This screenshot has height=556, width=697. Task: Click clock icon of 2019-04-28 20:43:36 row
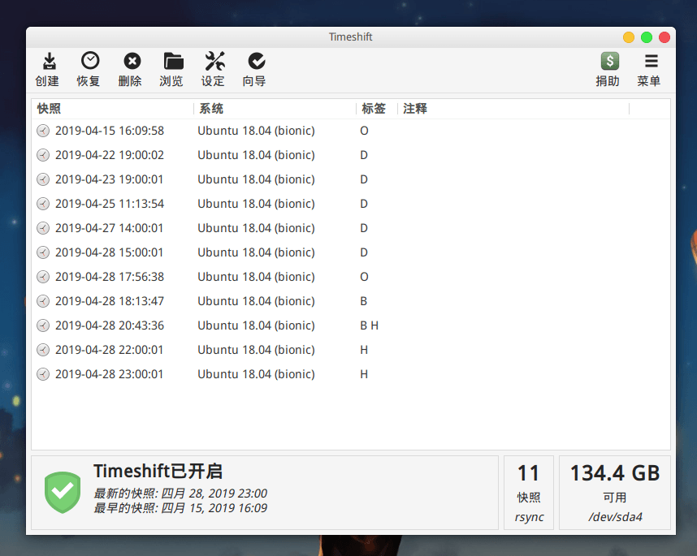tap(43, 325)
